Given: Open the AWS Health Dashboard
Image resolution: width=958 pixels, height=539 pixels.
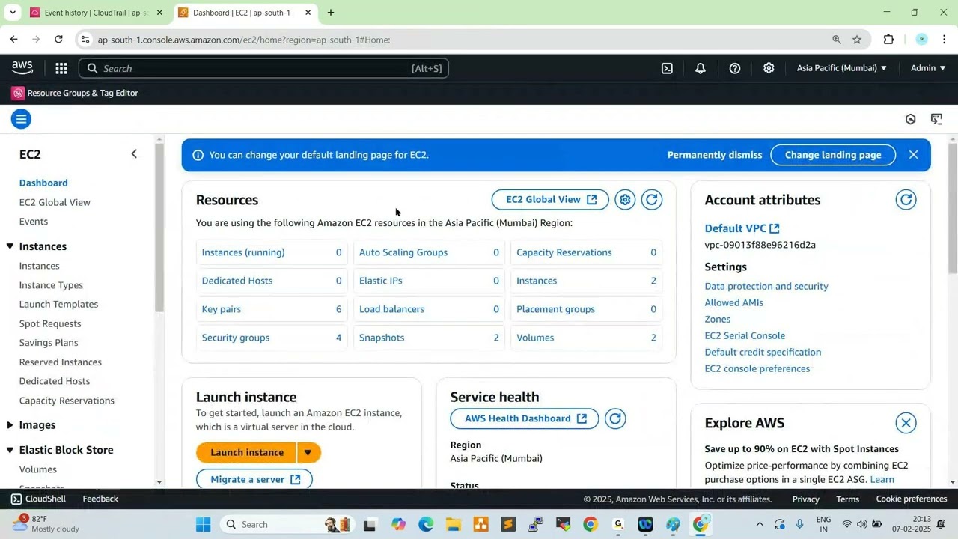Looking at the screenshot, I should [x=525, y=419].
